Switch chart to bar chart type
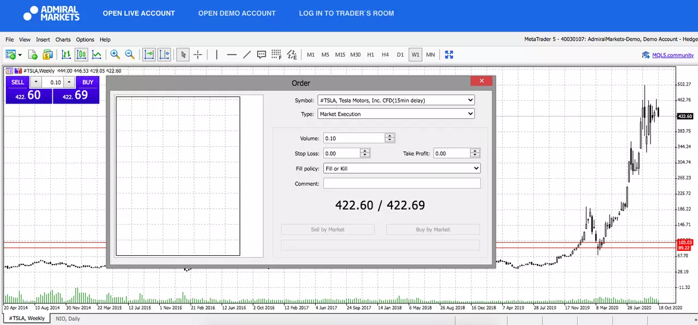Screen dimensions: 698x325 click(66, 55)
